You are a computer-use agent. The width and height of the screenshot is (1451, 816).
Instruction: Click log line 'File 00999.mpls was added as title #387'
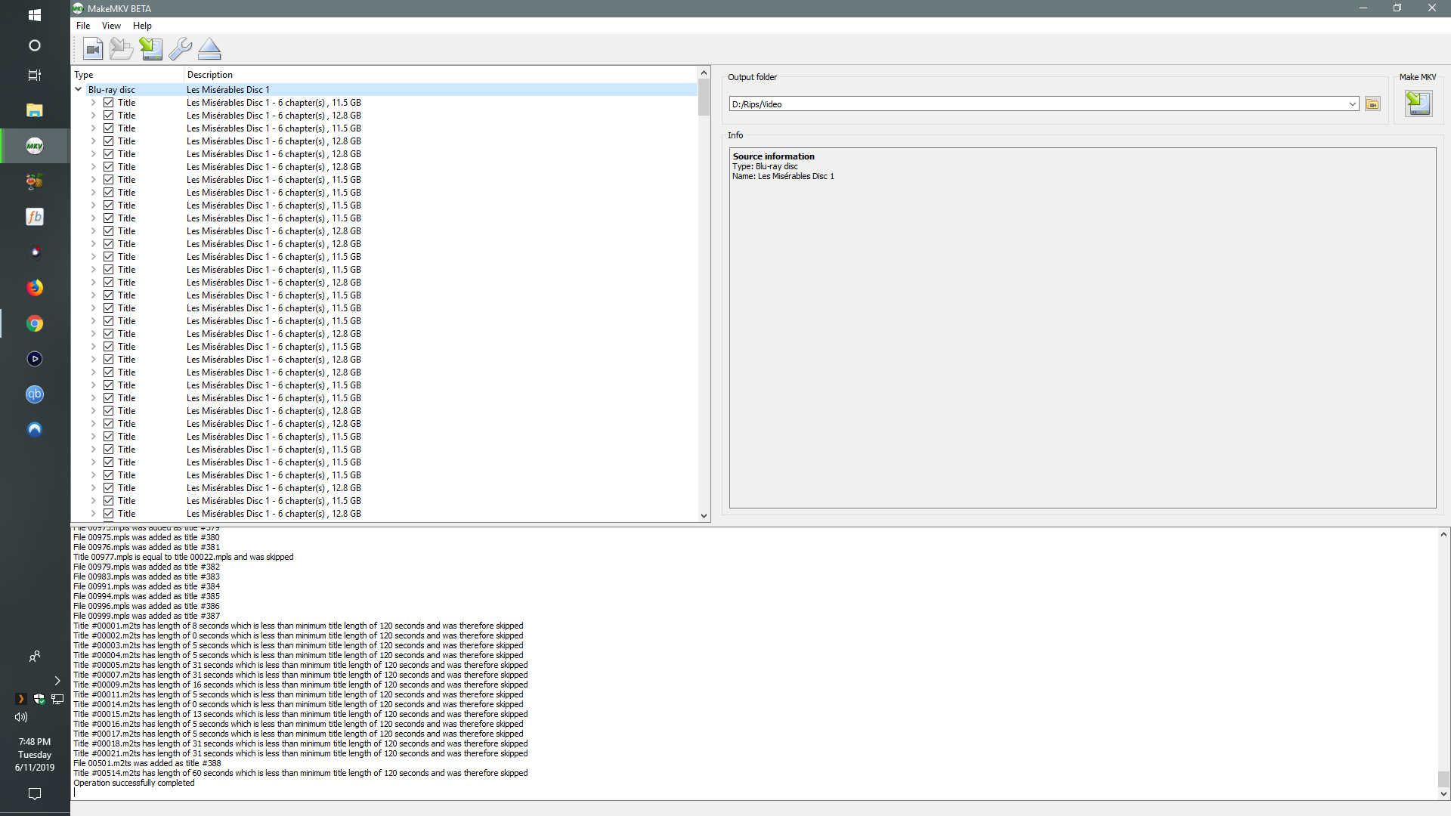pos(147,617)
